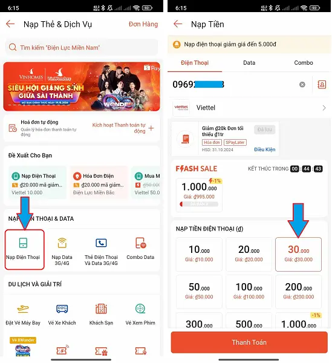This screenshot has width=332, height=363.
Task: Switch to the Data tab
Action: [249, 63]
